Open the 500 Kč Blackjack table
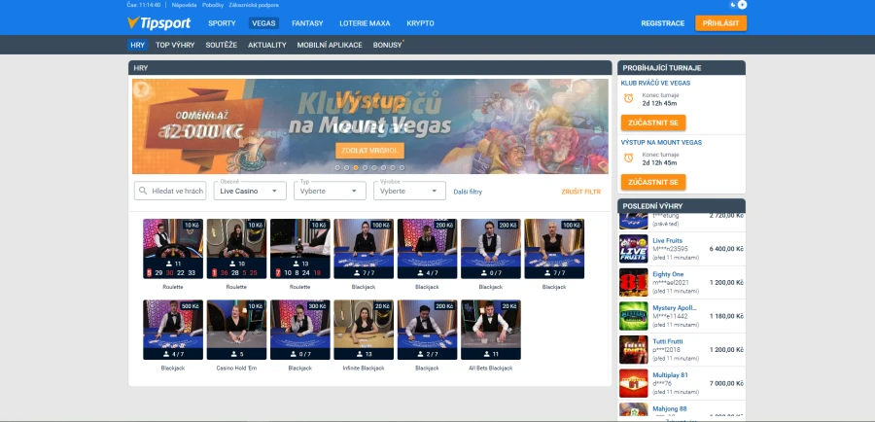875x422 pixels. pos(173,330)
